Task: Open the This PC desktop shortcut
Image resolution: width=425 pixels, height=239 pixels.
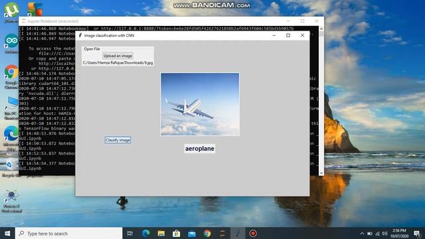Action: tap(11, 108)
